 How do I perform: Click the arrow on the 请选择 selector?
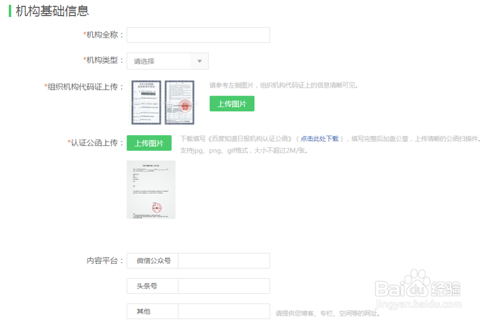200,61
